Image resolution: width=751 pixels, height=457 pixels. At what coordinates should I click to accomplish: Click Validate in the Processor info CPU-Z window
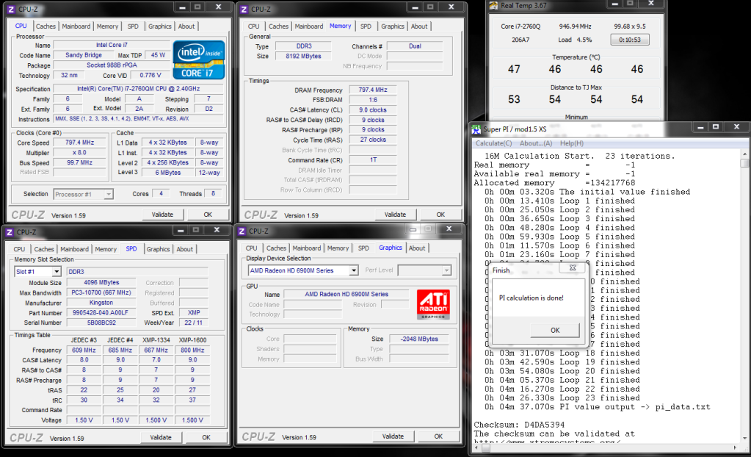click(x=162, y=215)
